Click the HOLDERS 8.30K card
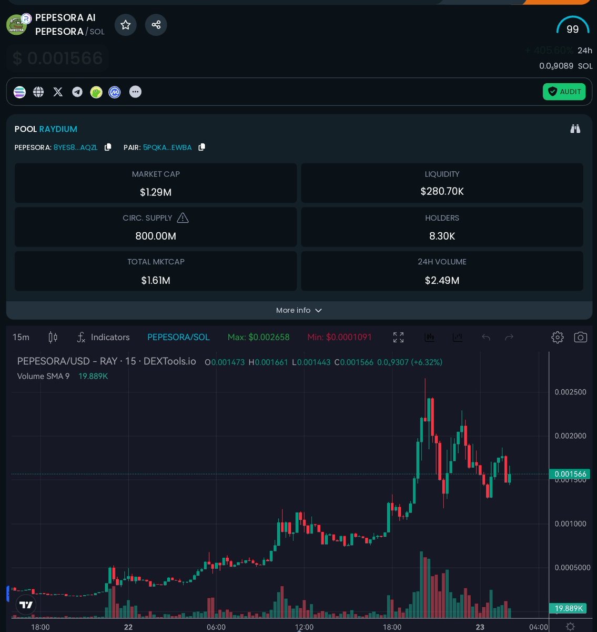 click(442, 227)
